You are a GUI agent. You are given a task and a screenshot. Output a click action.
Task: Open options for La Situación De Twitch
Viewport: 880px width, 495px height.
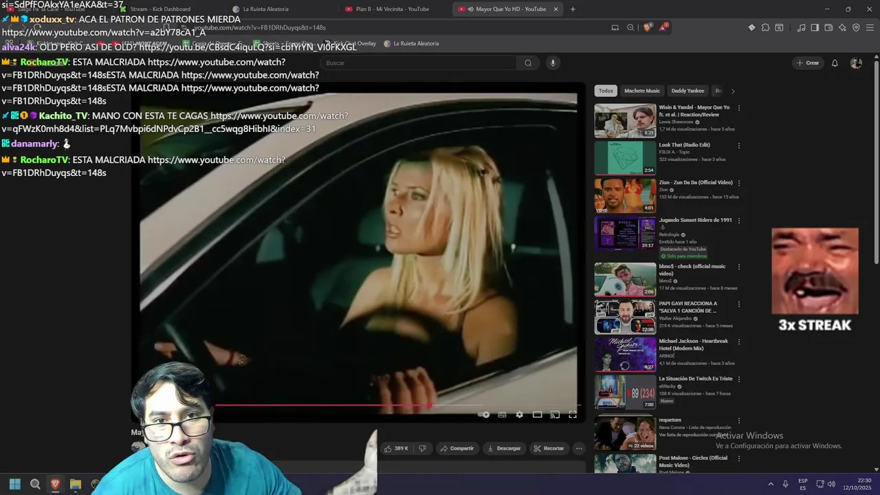click(x=739, y=379)
